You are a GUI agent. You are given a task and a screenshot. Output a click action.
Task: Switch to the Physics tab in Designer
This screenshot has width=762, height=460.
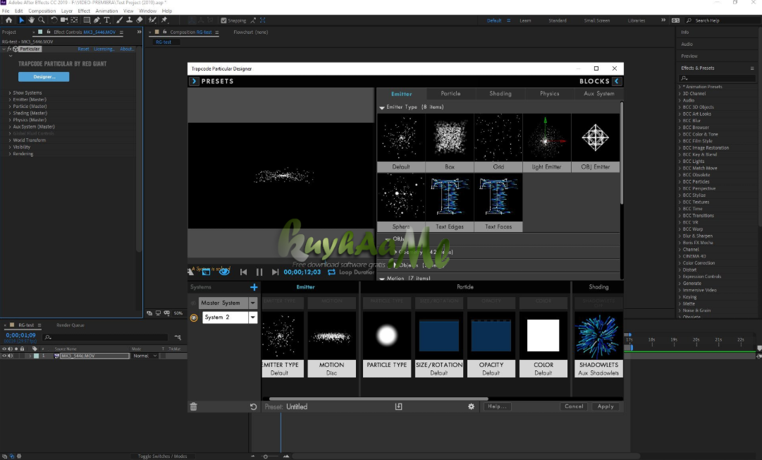(x=549, y=94)
